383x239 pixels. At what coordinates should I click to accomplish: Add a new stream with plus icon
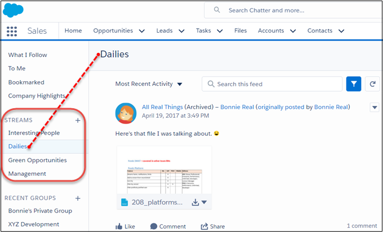point(78,120)
